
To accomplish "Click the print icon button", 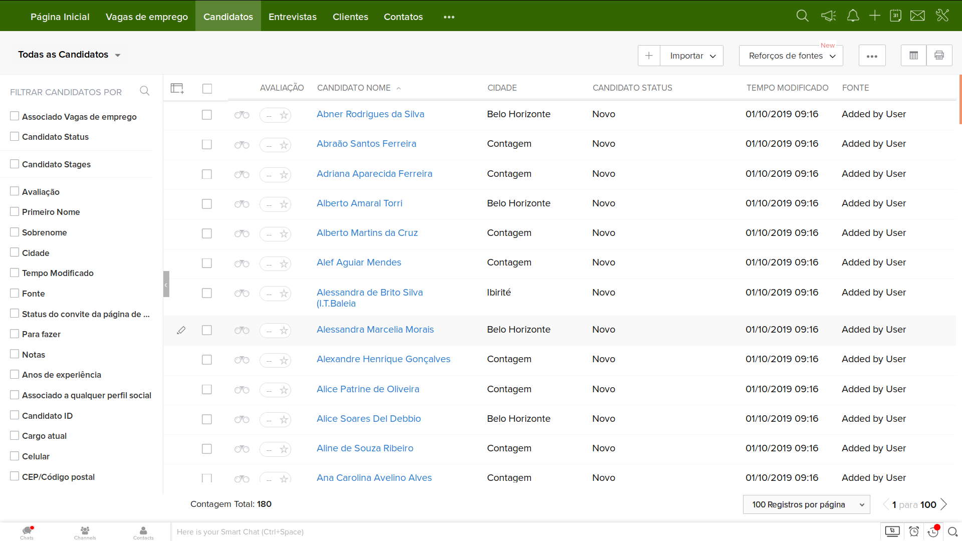I will (x=939, y=56).
